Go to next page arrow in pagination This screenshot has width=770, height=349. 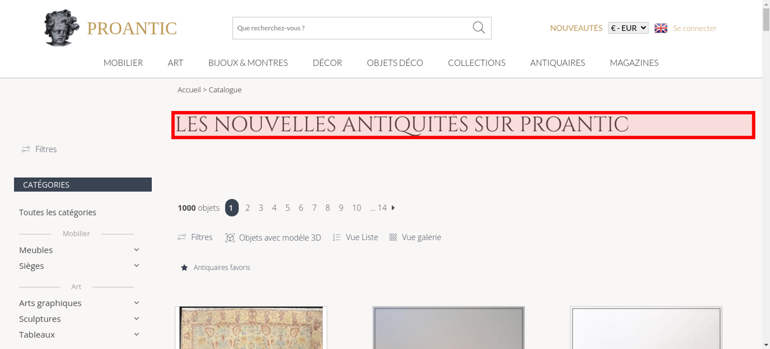393,208
